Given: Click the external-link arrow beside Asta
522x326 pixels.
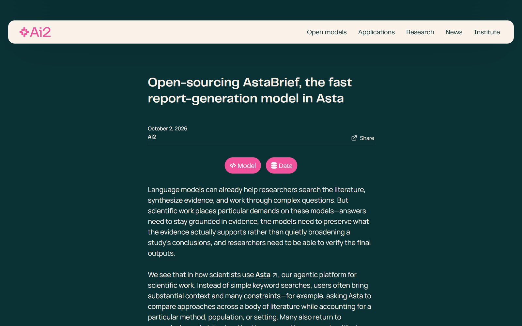Looking at the screenshot, I should tap(275, 275).
